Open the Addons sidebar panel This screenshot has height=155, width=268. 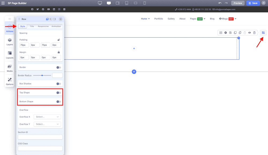tap(10, 28)
